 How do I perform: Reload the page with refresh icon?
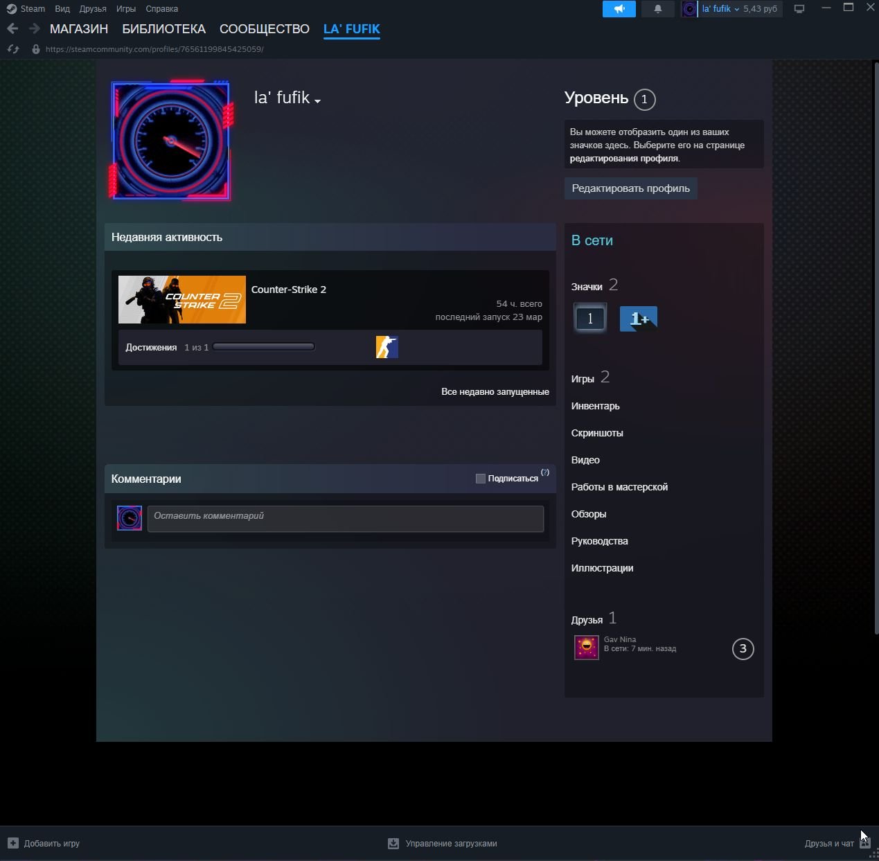pyautogui.click(x=13, y=49)
